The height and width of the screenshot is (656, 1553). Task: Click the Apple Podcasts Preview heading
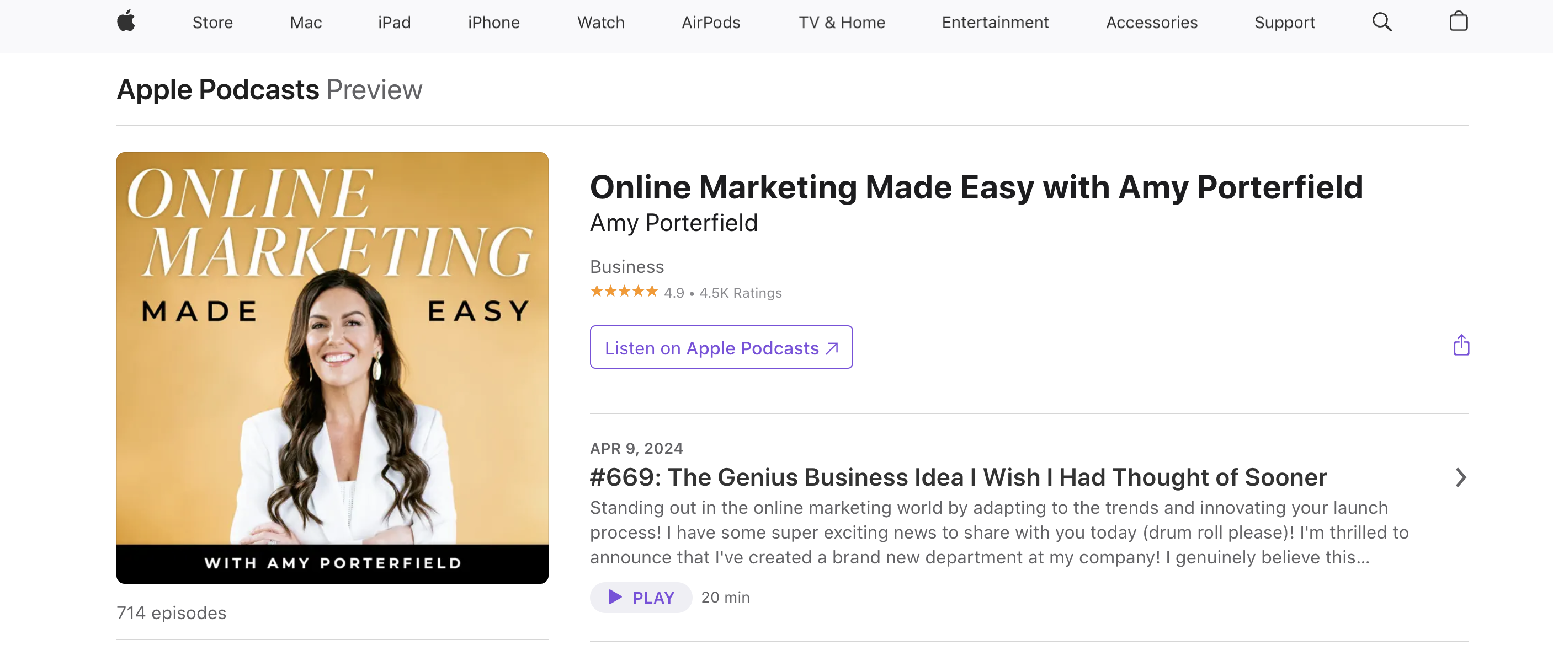(269, 90)
